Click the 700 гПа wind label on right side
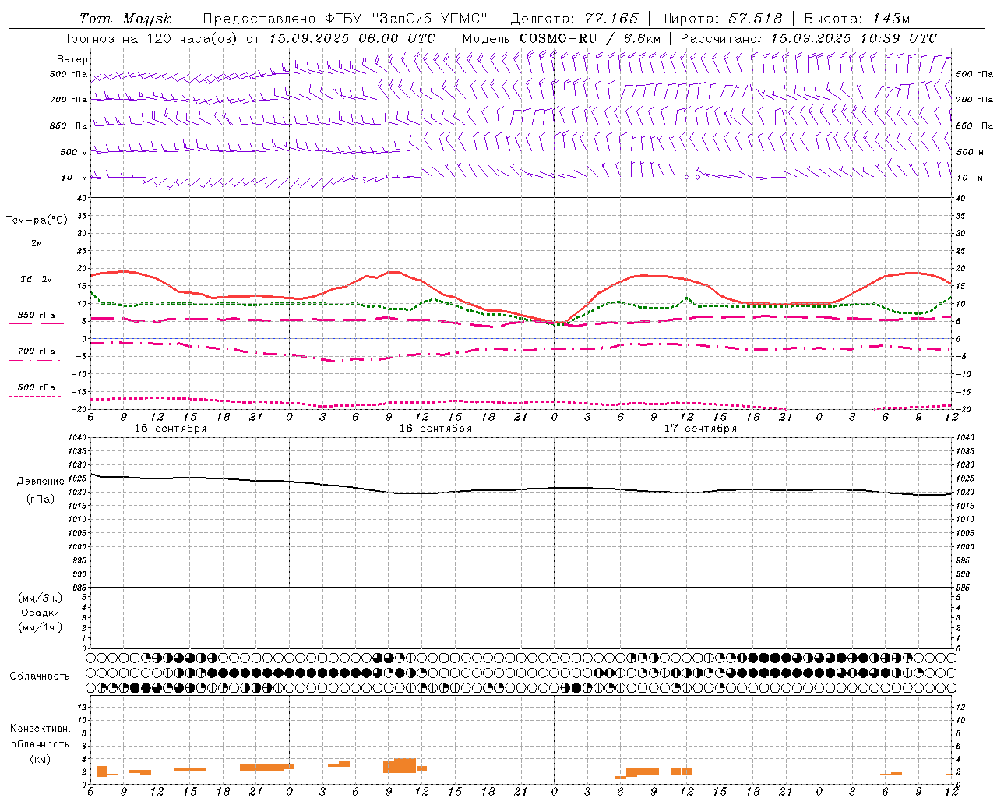 974,100
